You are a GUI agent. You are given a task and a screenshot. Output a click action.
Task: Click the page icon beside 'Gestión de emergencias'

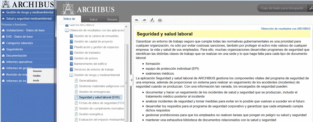[76, 92]
